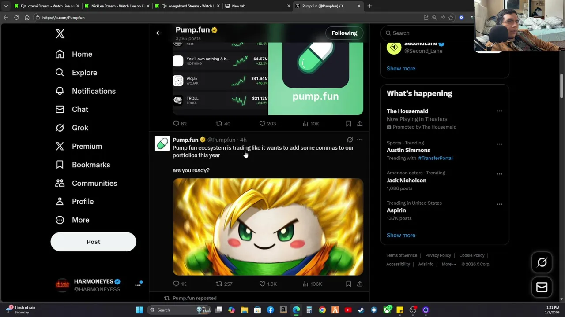Open Notifications from sidebar
This screenshot has height=317, width=565.
(x=85, y=91)
